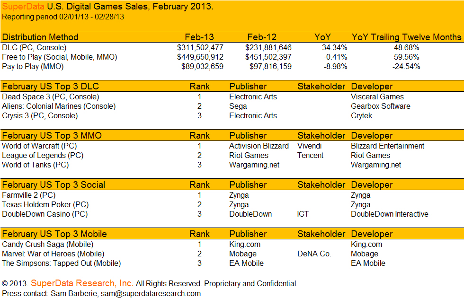Select 'Candy Crush Saga (Mobile)' entry
The image size is (464, 298).
[48, 245]
